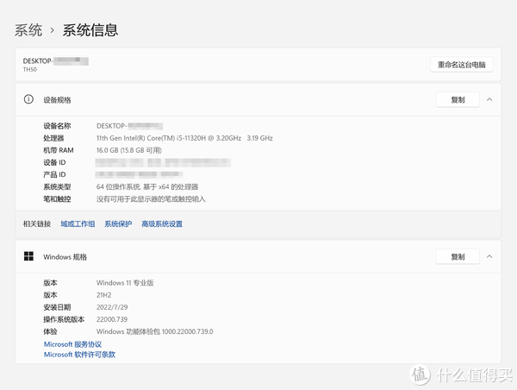Select the OS build 22000.739
Viewport: 517px width, 390px height.
coord(112,319)
